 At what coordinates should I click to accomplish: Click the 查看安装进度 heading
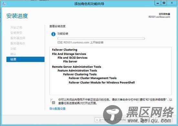[x=58, y=26]
